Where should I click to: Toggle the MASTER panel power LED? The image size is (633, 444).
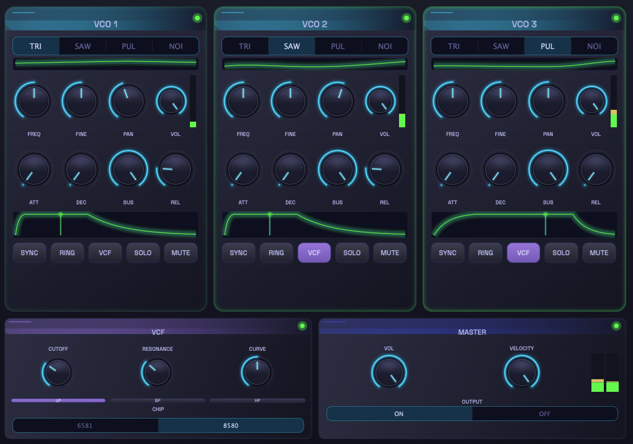click(616, 325)
